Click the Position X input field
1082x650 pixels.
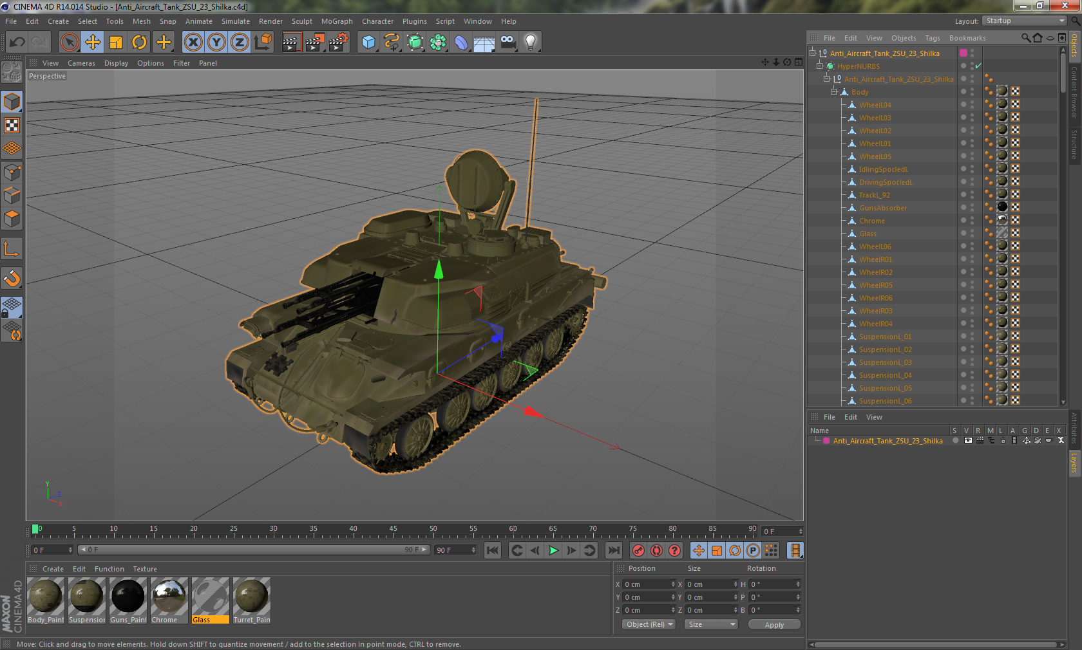[x=649, y=584]
